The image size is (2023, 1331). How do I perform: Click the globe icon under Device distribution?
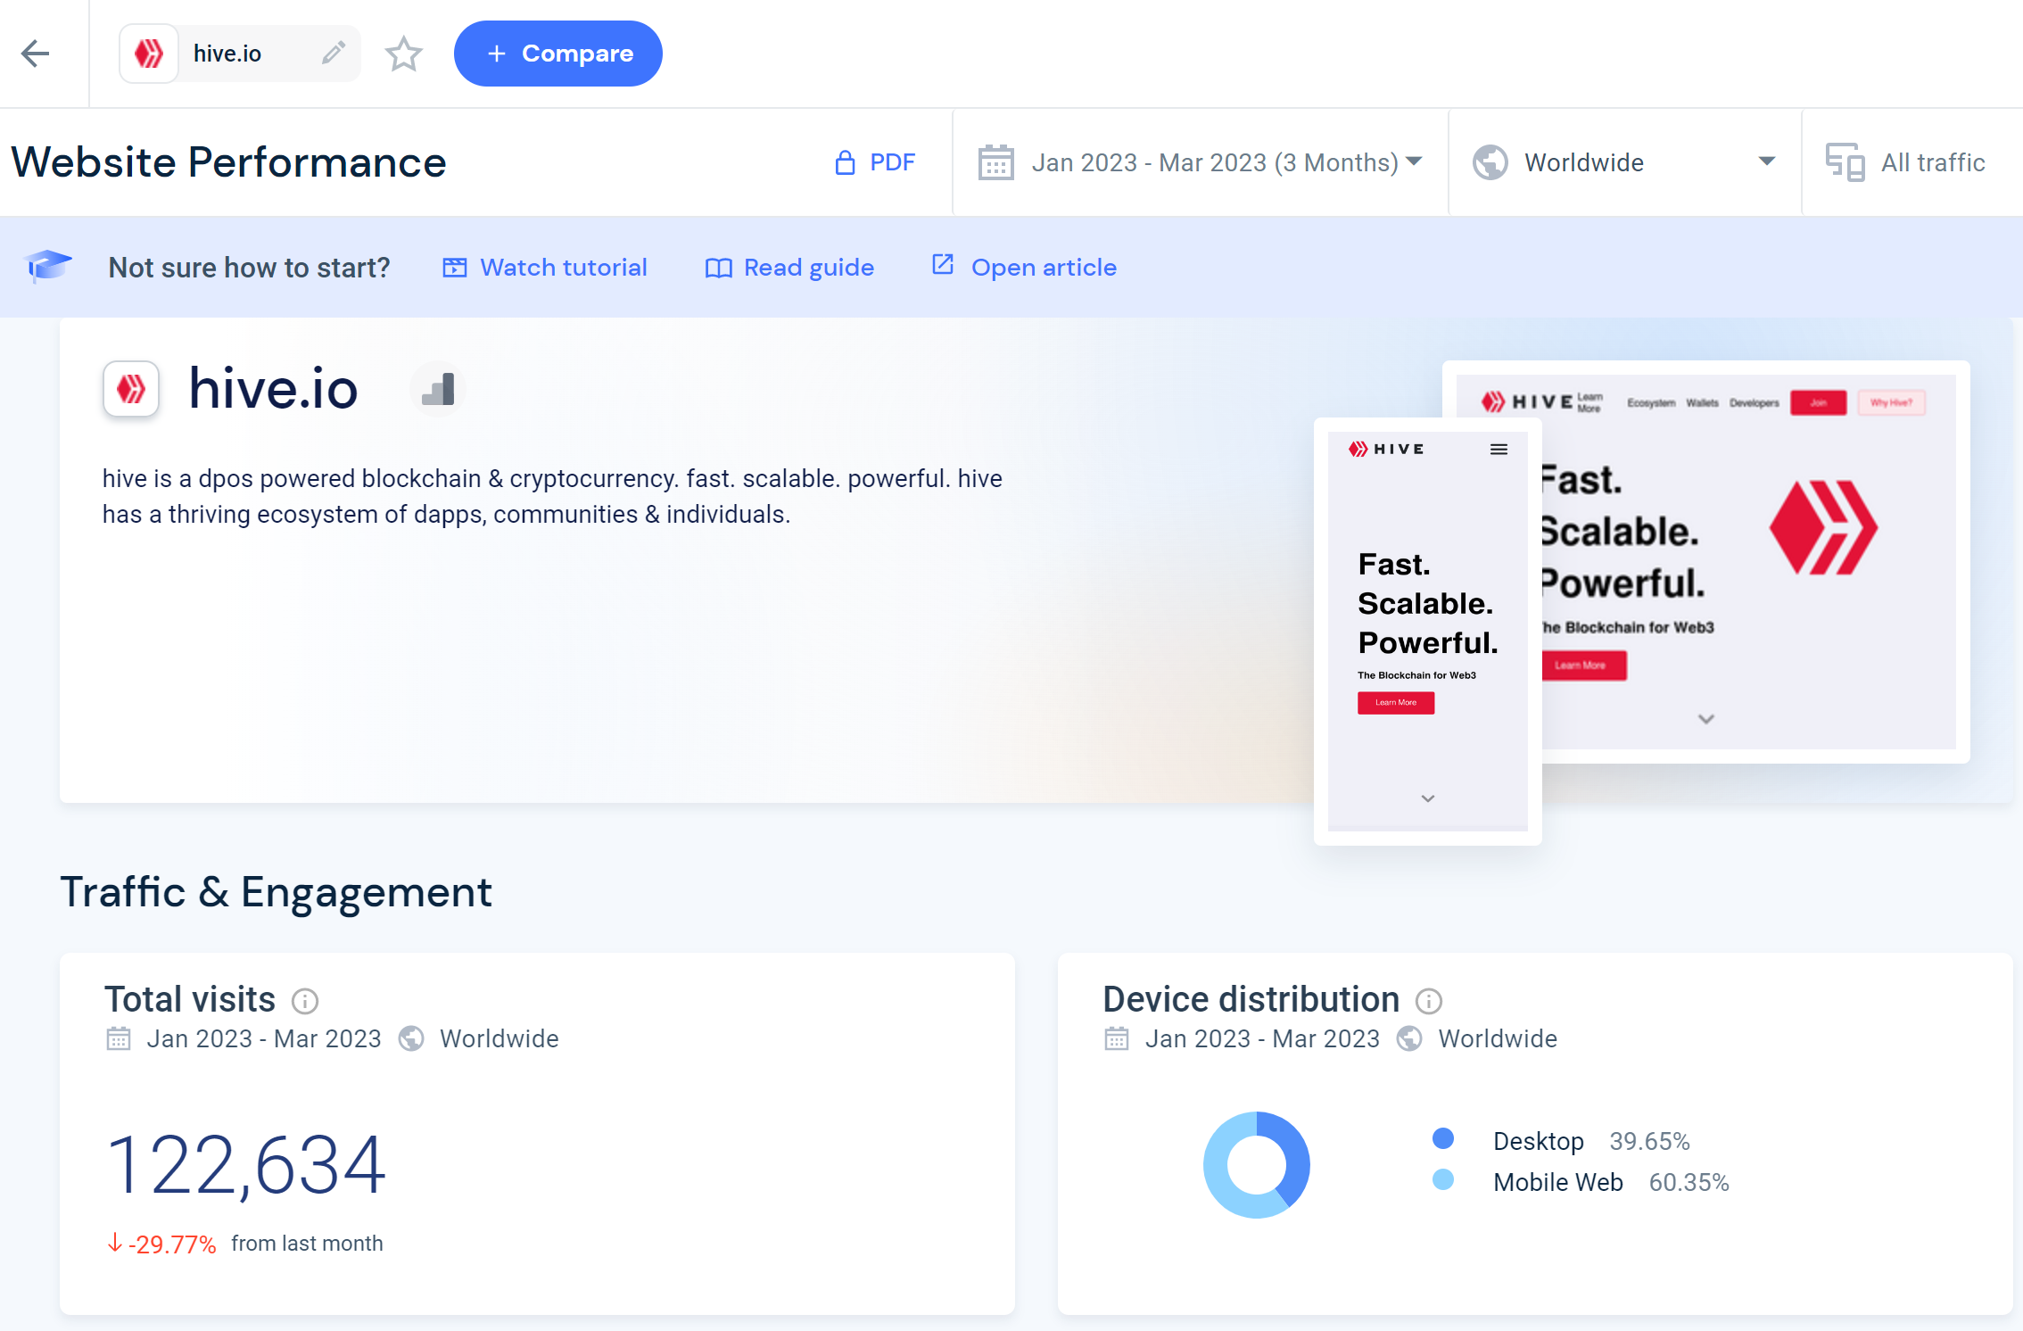(1409, 1038)
